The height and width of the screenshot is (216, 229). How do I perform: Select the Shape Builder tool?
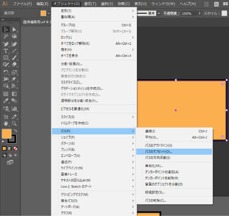[6, 86]
